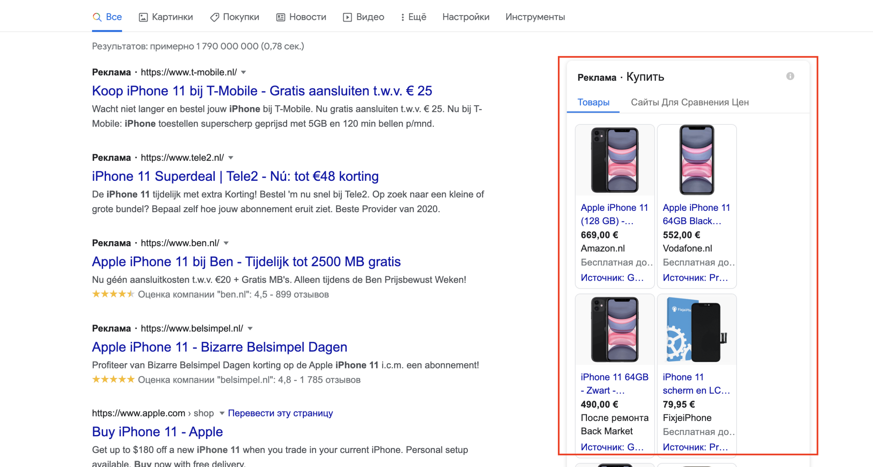
Task: Click Перевести эту страницу link
Action: point(280,413)
